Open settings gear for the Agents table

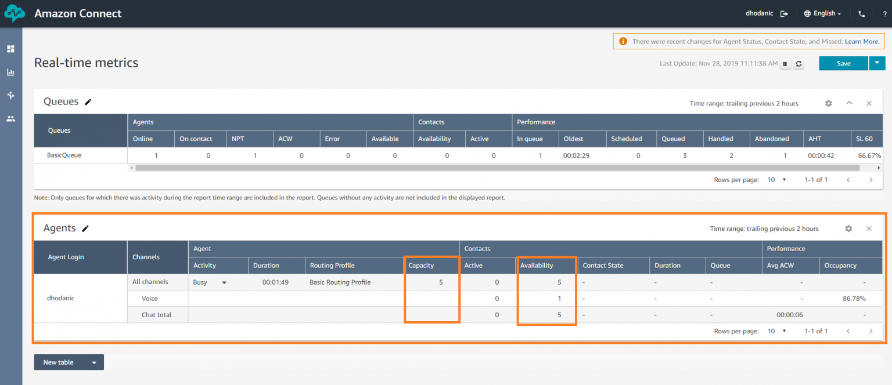[x=848, y=228]
